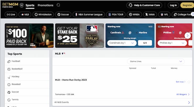
Task: Click the WNBA basketball icon
Action: [x=130, y=15]
